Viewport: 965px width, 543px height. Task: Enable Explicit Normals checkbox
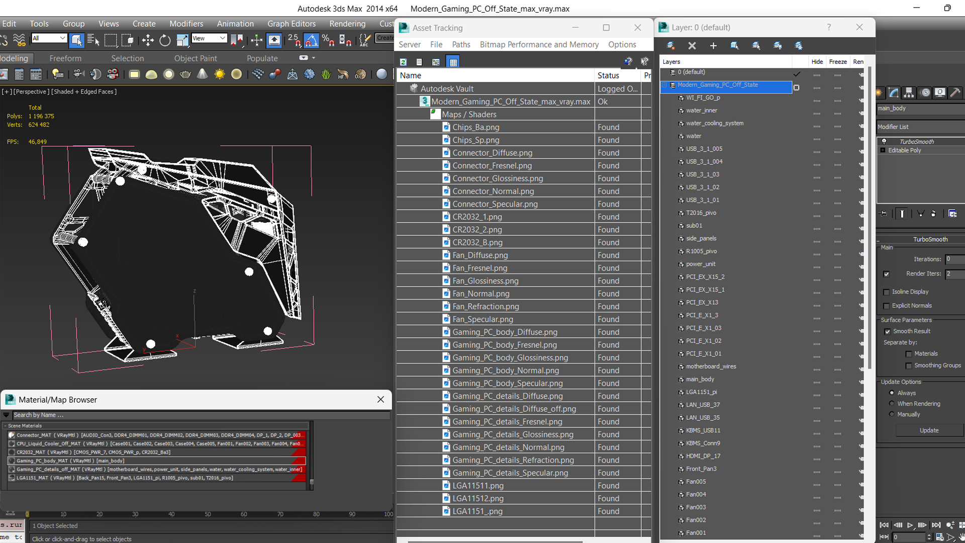(887, 306)
